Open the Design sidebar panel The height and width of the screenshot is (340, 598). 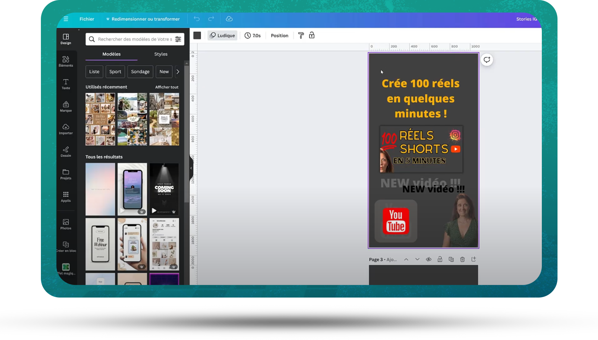[66, 39]
